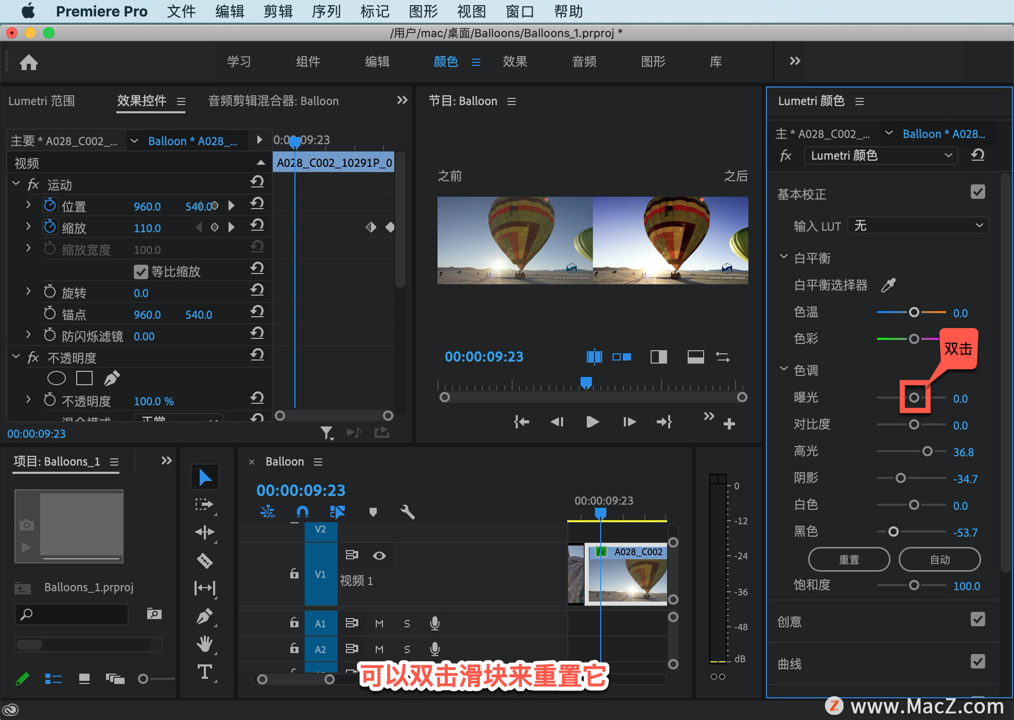This screenshot has width=1014, height=720.
Task: Toggle animation stopwatch for Position
Action: pos(50,205)
